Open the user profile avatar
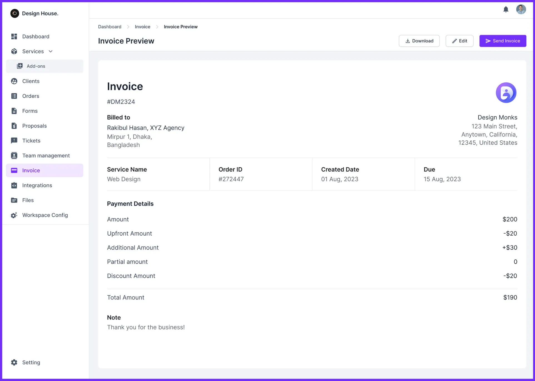The image size is (535, 381). [x=521, y=9]
